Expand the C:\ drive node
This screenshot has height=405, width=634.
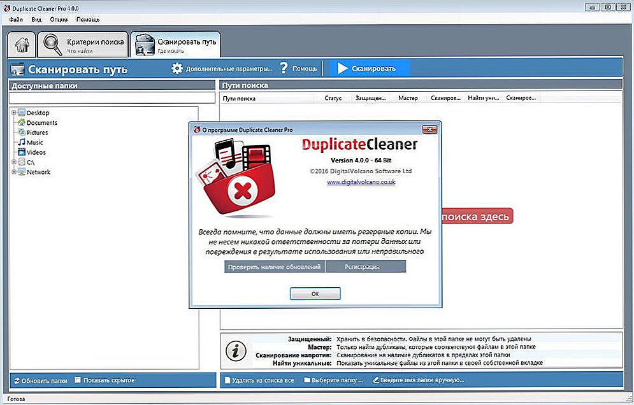14,162
